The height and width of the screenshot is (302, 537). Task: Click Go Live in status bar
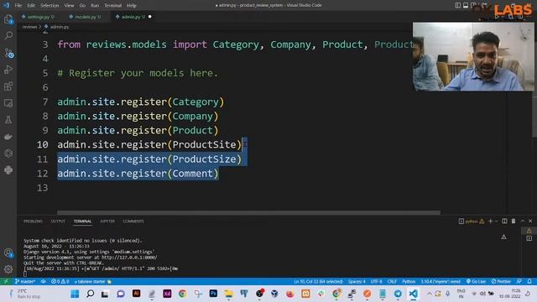click(476, 282)
